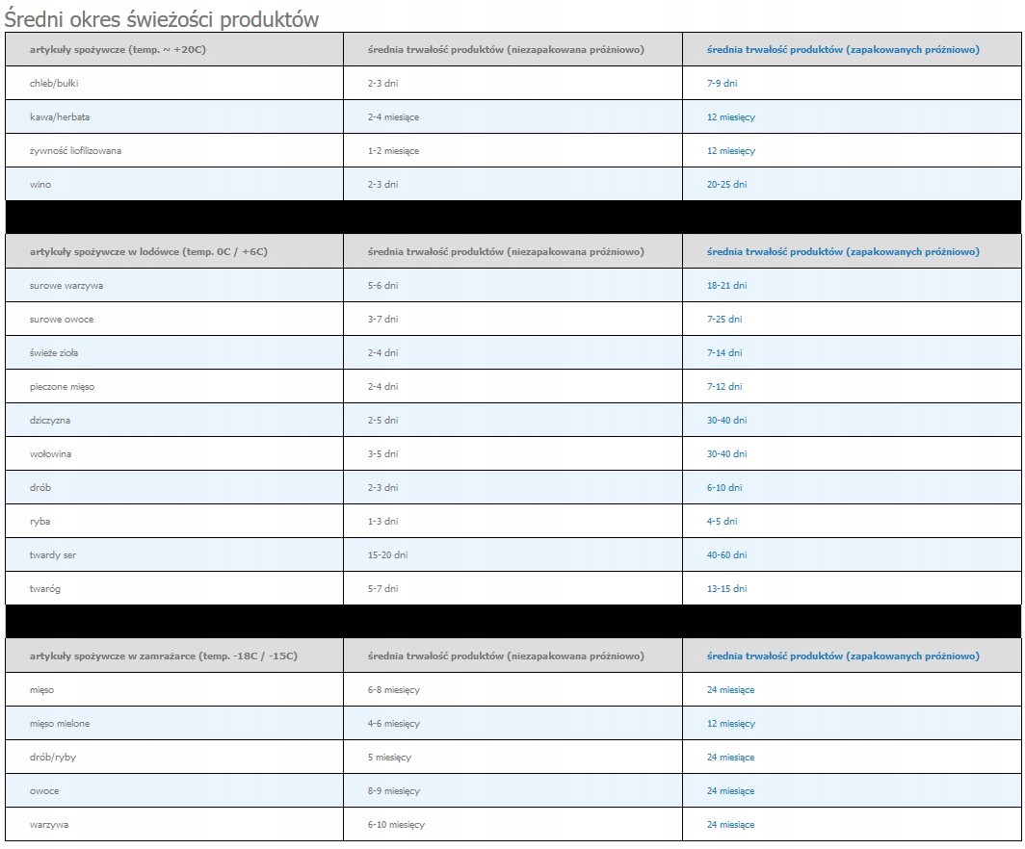Click '7-12 dni' for pieczone mięso
This screenshot has height=849, width=1025.
pos(724,387)
